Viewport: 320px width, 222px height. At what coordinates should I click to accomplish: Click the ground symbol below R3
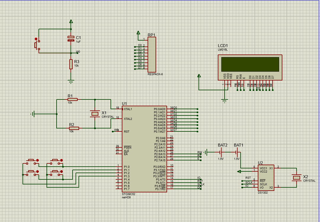click(71, 82)
